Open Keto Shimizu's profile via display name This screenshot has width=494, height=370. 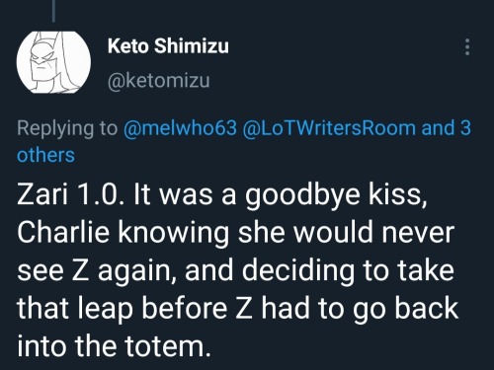click(168, 45)
